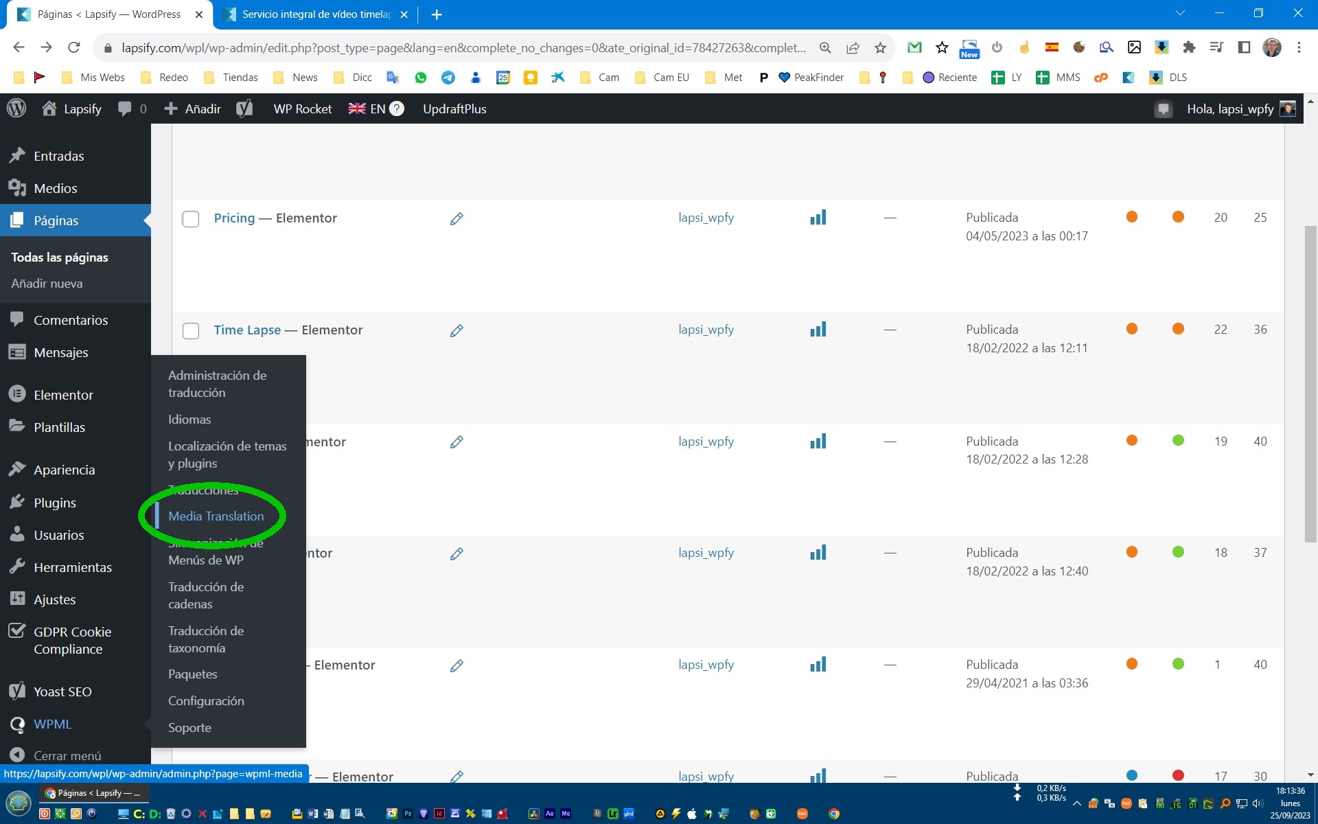This screenshot has height=824, width=1318.
Task: Open the WordPress logo menu in admin bar
Action: [16, 108]
